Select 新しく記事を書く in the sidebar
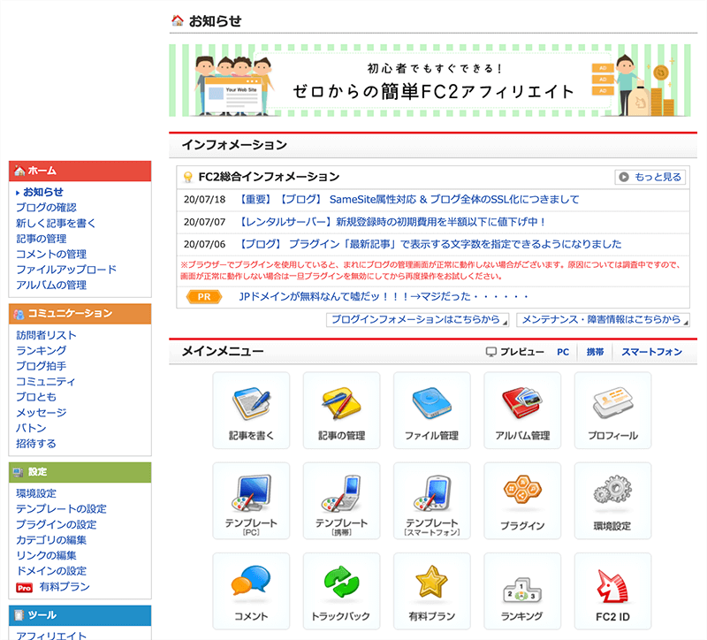Screen dimensions: 707x640 [x=56, y=224]
